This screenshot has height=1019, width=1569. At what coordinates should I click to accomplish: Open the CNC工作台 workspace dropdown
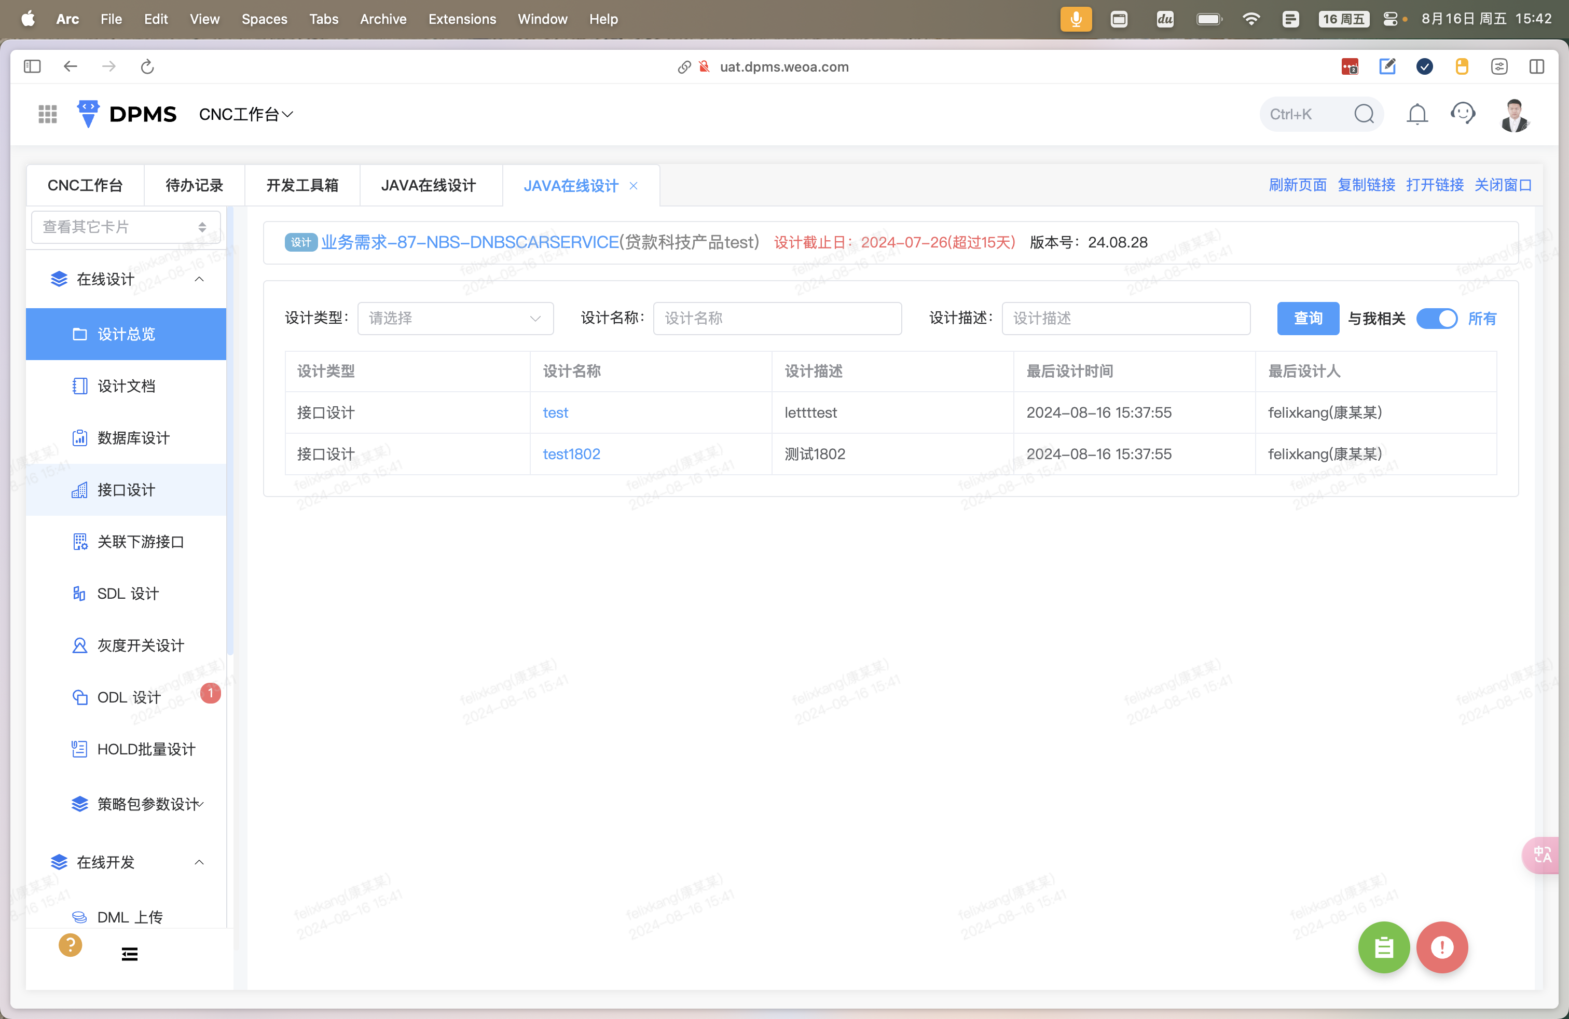pyautogui.click(x=246, y=114)
